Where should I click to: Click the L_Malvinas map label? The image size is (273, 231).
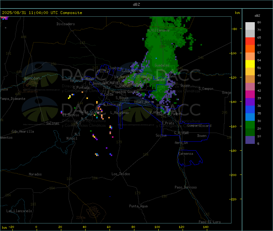[x=120, y=113]
